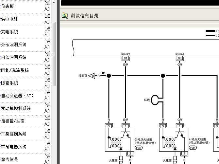The width and height of the screenshot is (219, 164).
Task: Click [进入] link beside 内部照明系统
Action: pos(47,57)
